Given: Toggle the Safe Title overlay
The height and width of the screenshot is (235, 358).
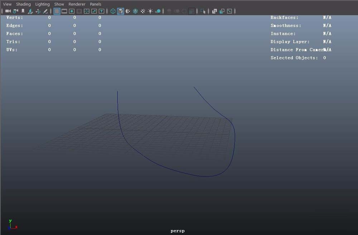Looking at the screenshot, I should (101, 11).
